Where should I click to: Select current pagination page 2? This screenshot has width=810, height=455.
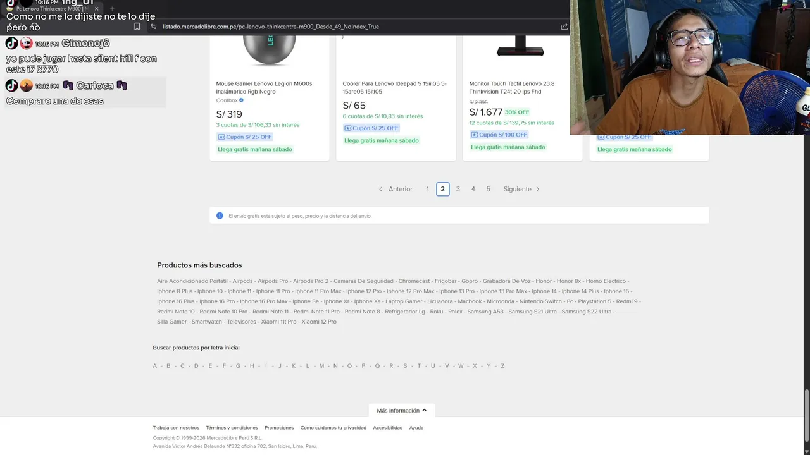coord(443,189)
